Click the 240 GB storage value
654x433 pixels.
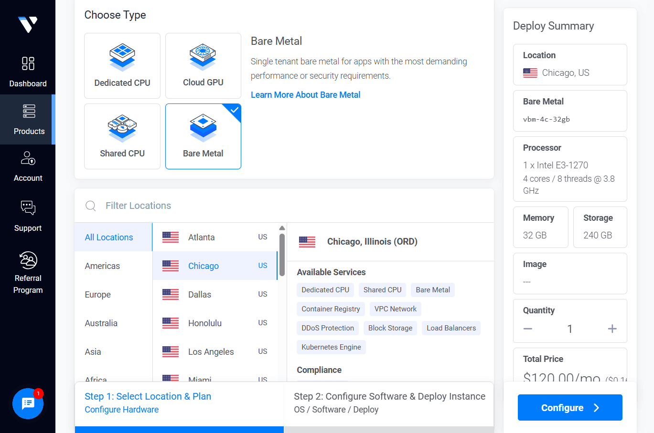coord(598,235)
